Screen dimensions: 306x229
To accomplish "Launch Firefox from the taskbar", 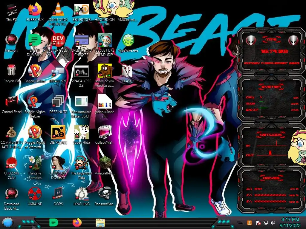I will pos(77,222).
